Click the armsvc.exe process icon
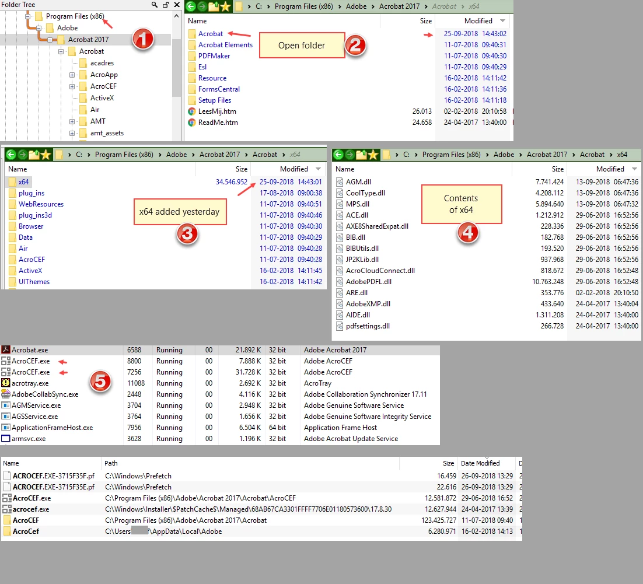 click(6, 438)
